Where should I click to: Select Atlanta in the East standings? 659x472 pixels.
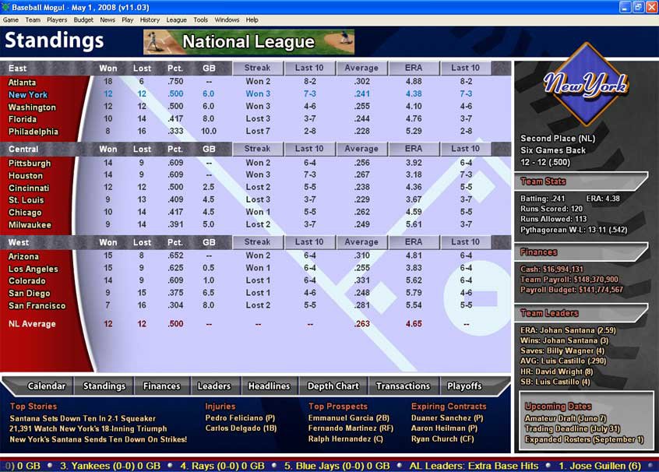[23, 82]
